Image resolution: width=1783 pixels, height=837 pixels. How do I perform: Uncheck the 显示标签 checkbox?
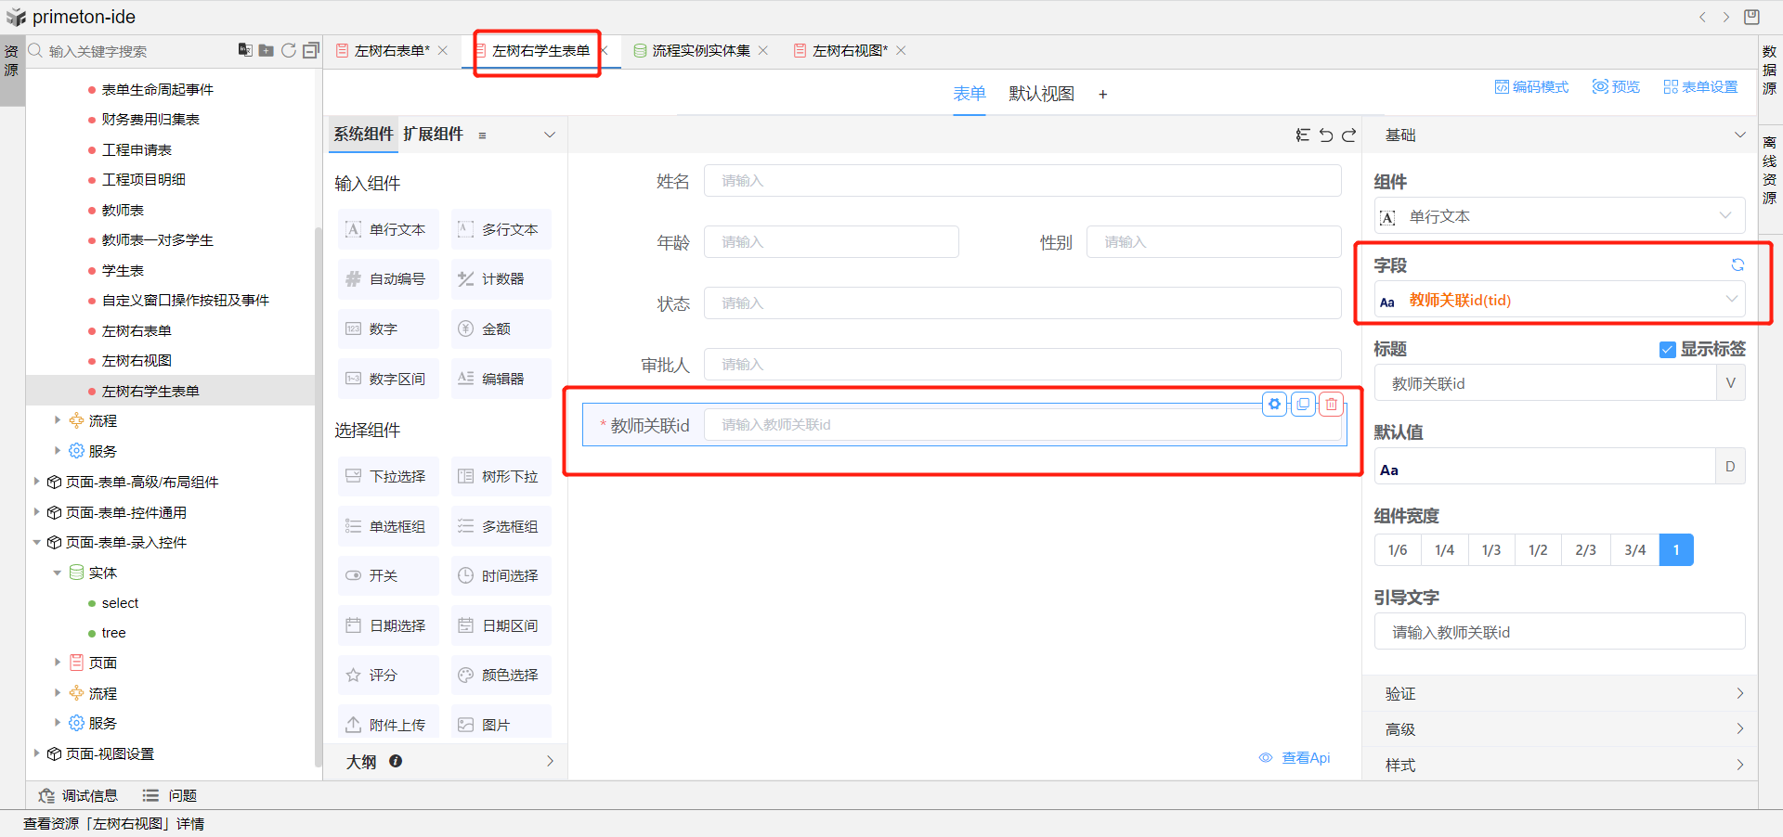click(1667, 350)
